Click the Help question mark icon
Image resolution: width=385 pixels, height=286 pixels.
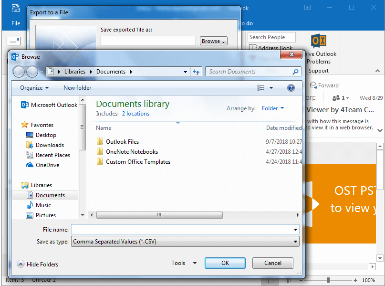291,87
